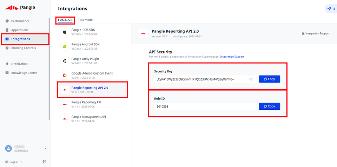Click the Pangle logo
Screen dimensions: 337x167
[20, 8]
